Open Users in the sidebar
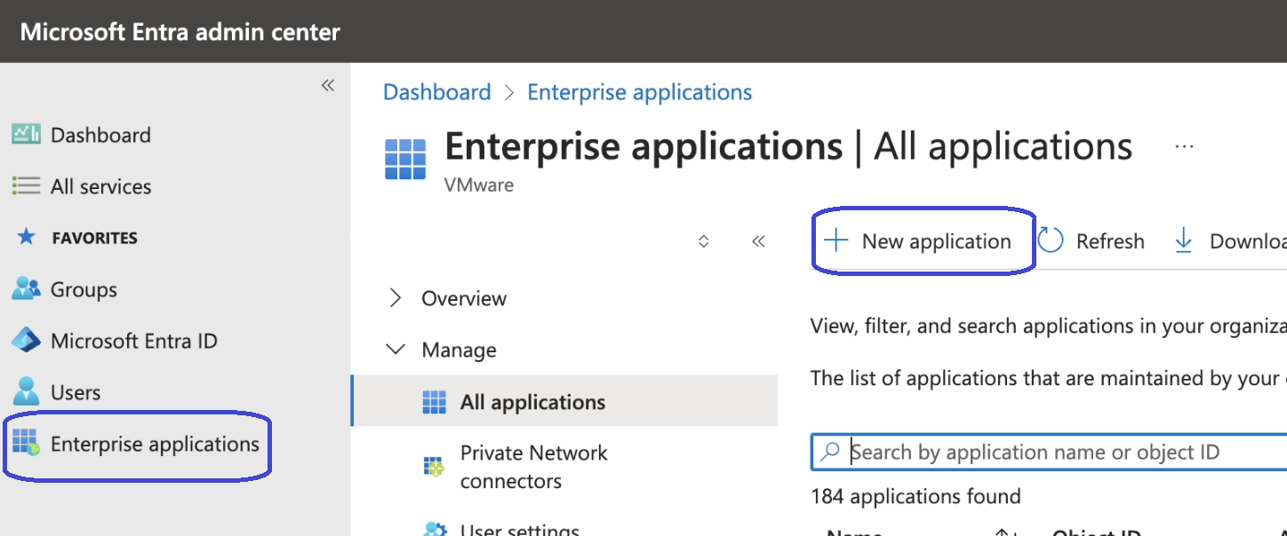Image resolution: width=1287 pixels, height=536 pixels. [x=76, y=392]
